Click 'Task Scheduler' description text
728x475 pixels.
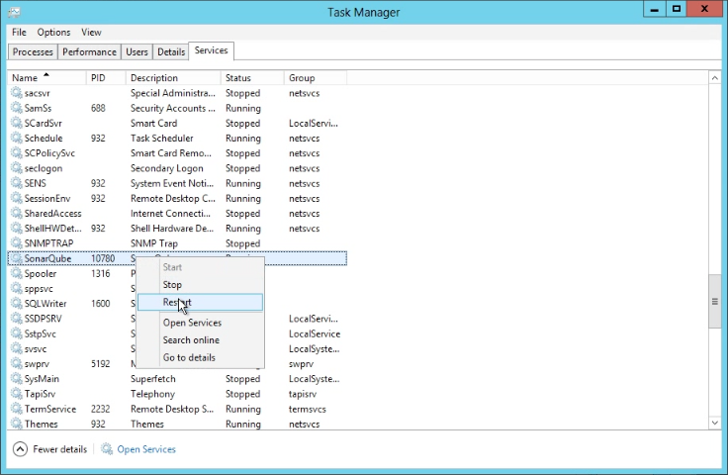[161, 138]
